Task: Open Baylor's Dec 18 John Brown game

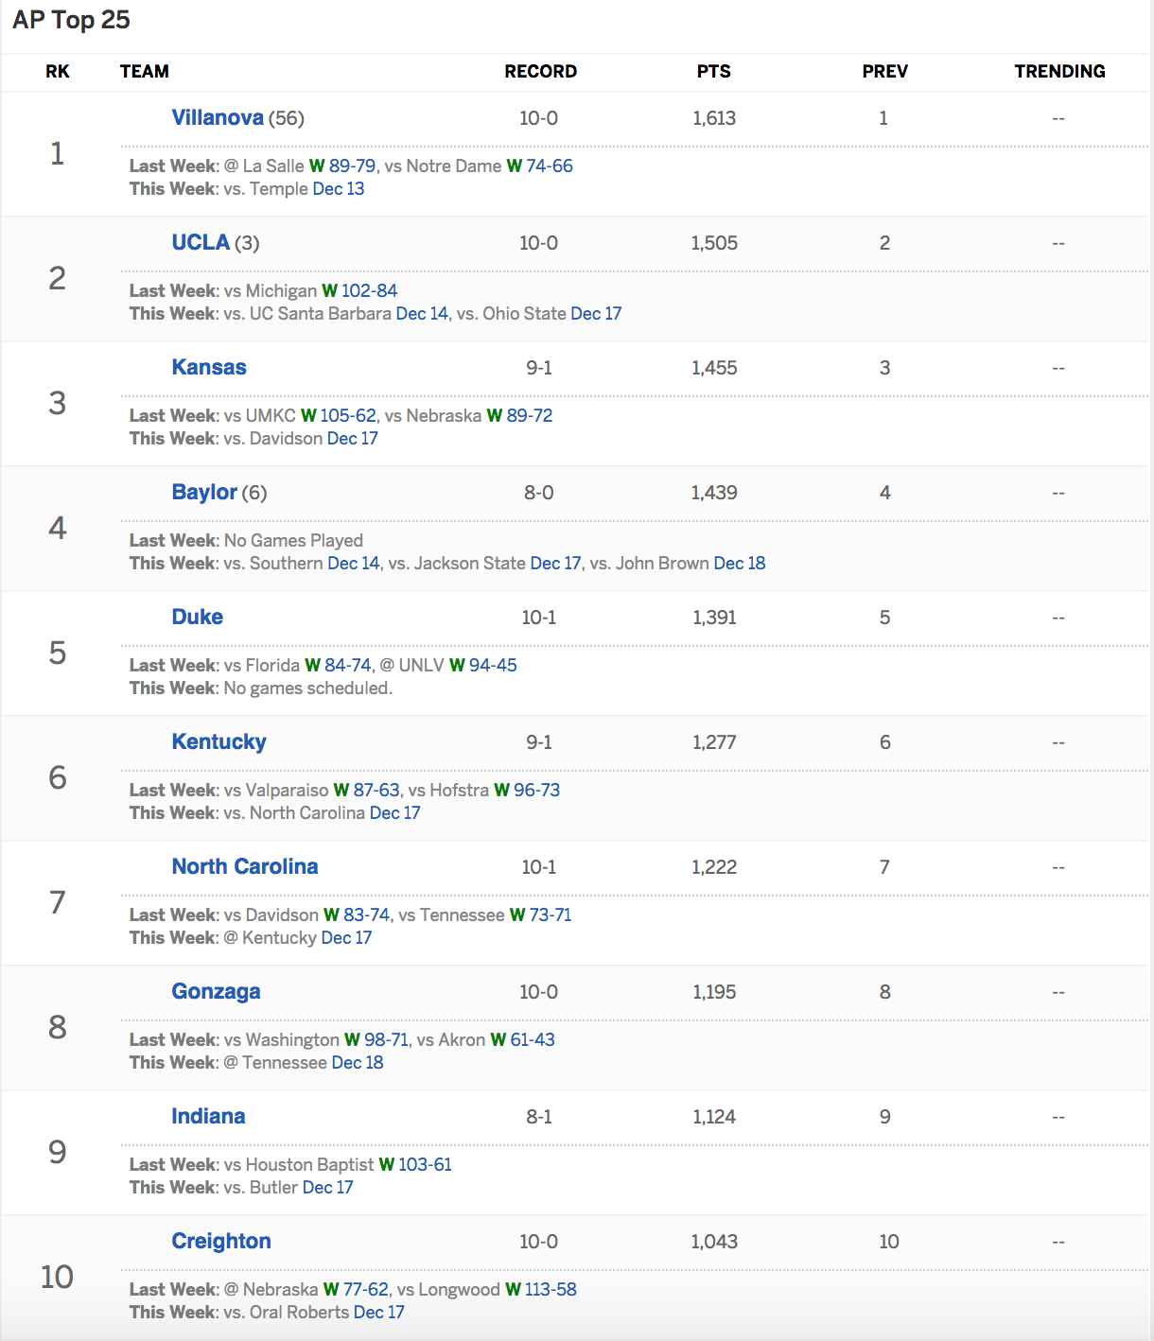Action: [740, 563]
